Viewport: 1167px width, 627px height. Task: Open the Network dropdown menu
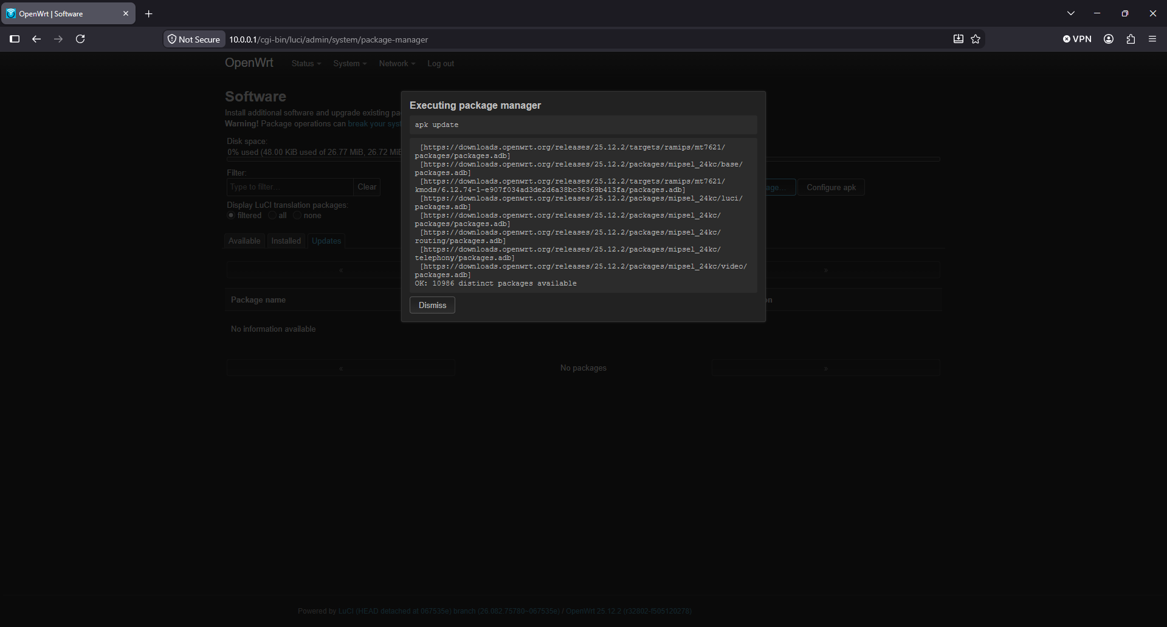(397, 63)
